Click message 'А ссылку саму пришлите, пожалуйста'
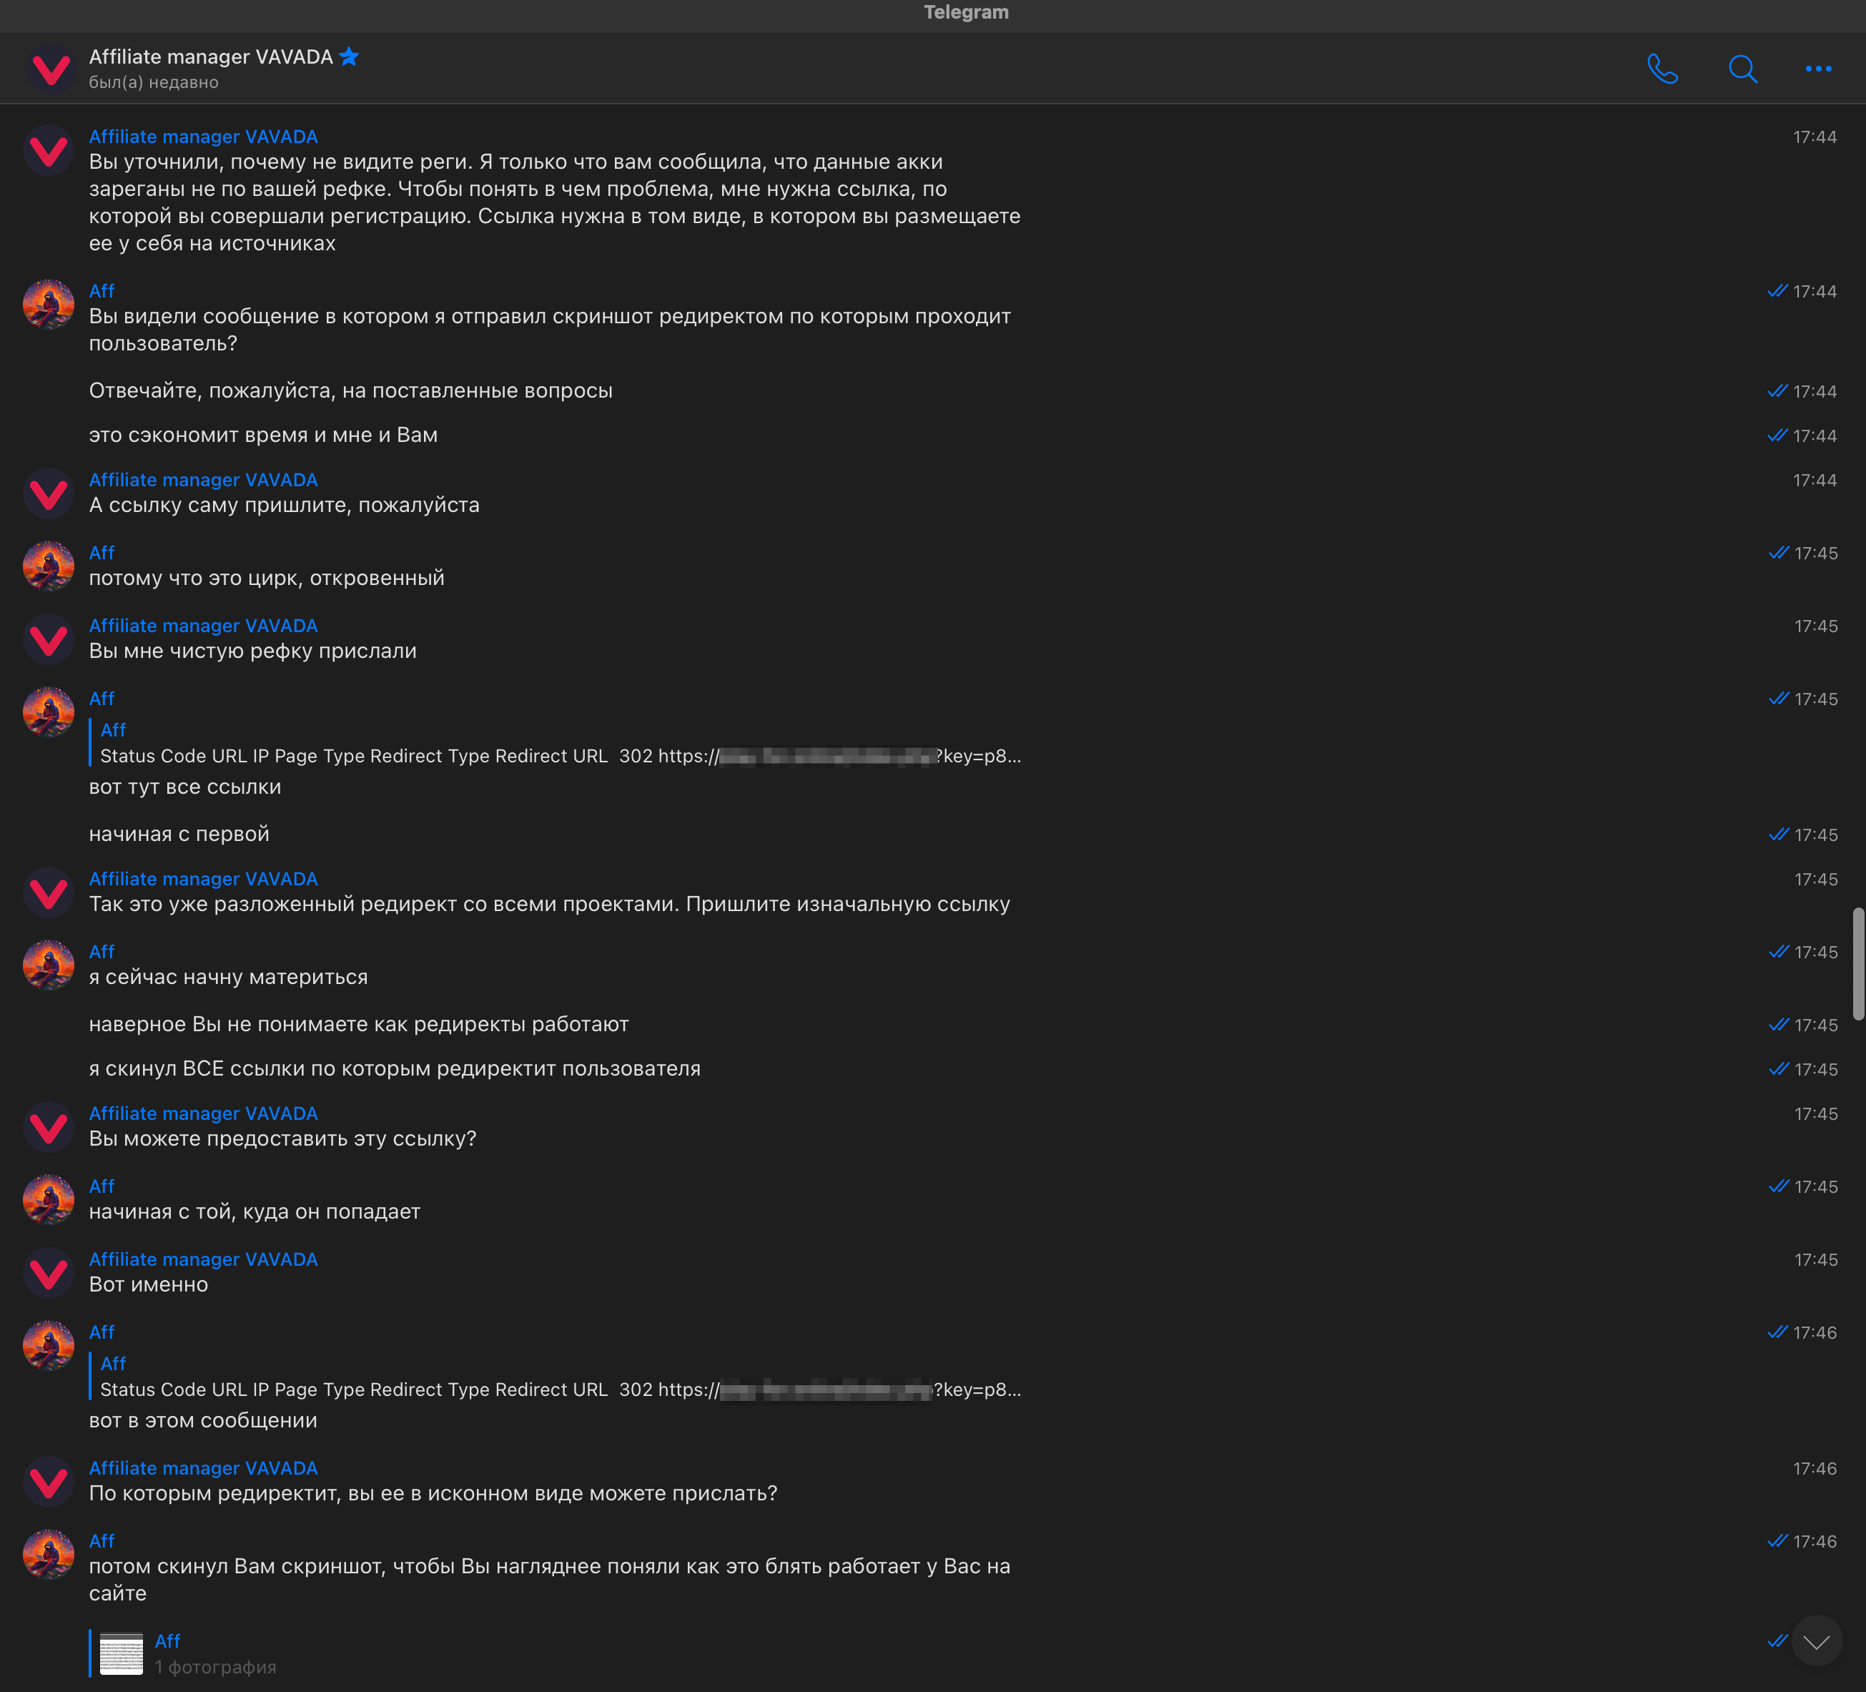The width and height of the screenshot is (1866, 1692). pos(284,506)
